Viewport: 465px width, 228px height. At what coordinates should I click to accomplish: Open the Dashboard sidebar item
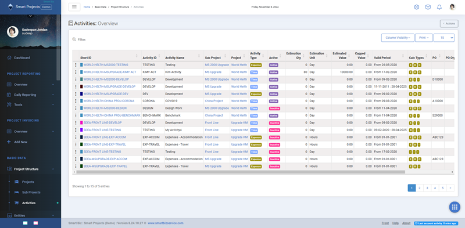pos(22,58)
